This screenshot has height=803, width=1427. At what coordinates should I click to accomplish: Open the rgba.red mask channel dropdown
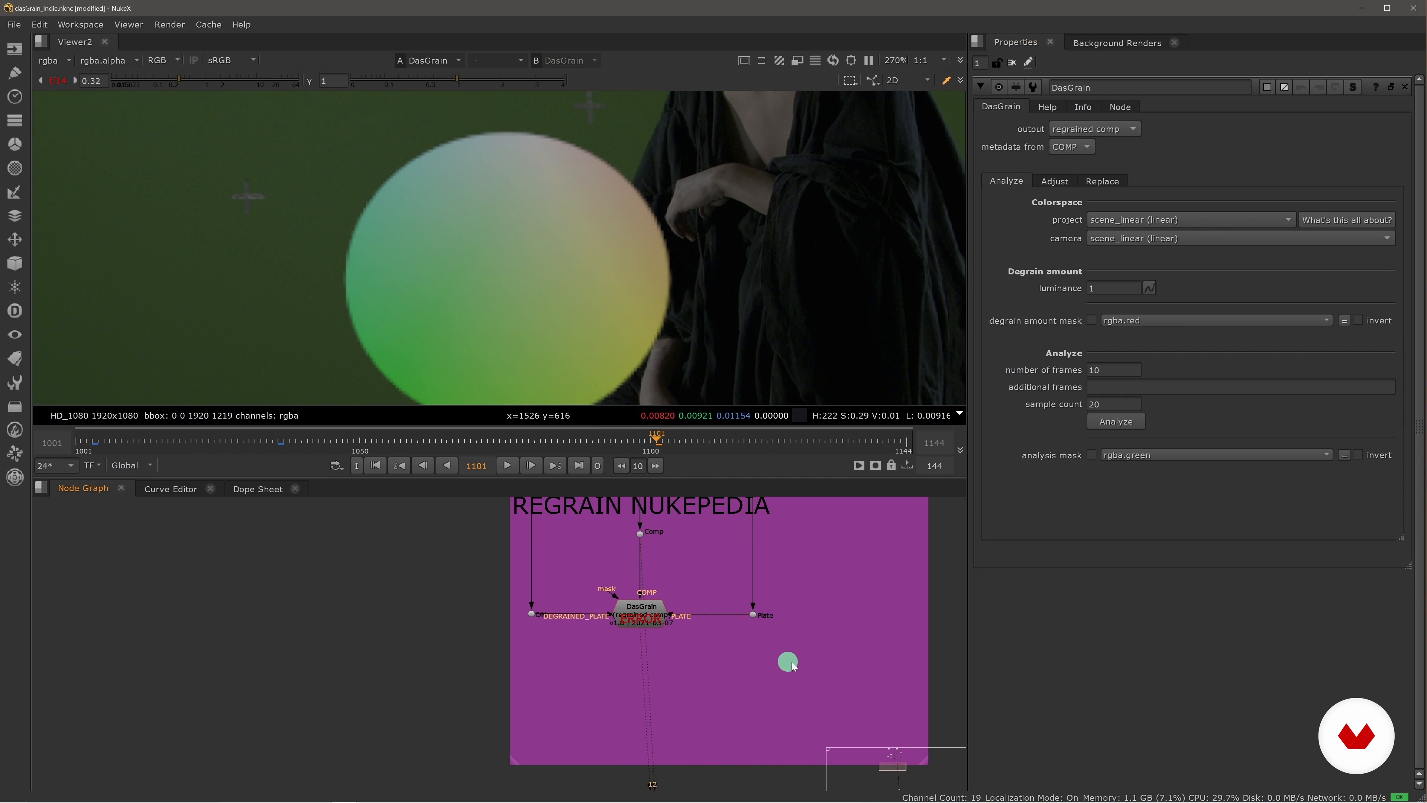click(x=1217, y=320)
